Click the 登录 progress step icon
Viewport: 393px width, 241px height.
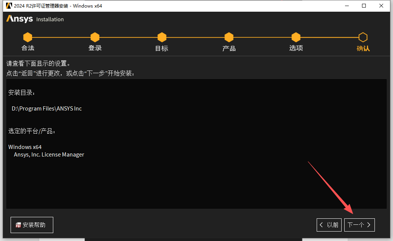click(95, 37)
